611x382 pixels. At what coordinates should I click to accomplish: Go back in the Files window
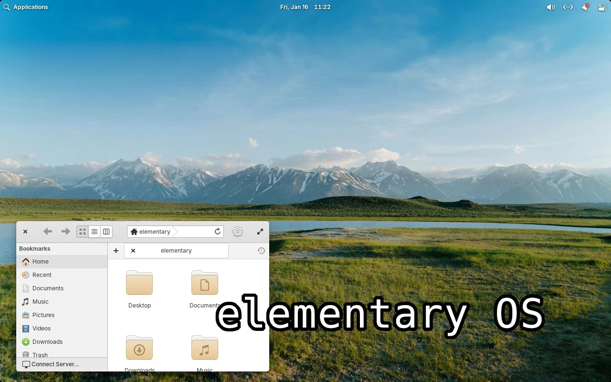click(48, 232)
